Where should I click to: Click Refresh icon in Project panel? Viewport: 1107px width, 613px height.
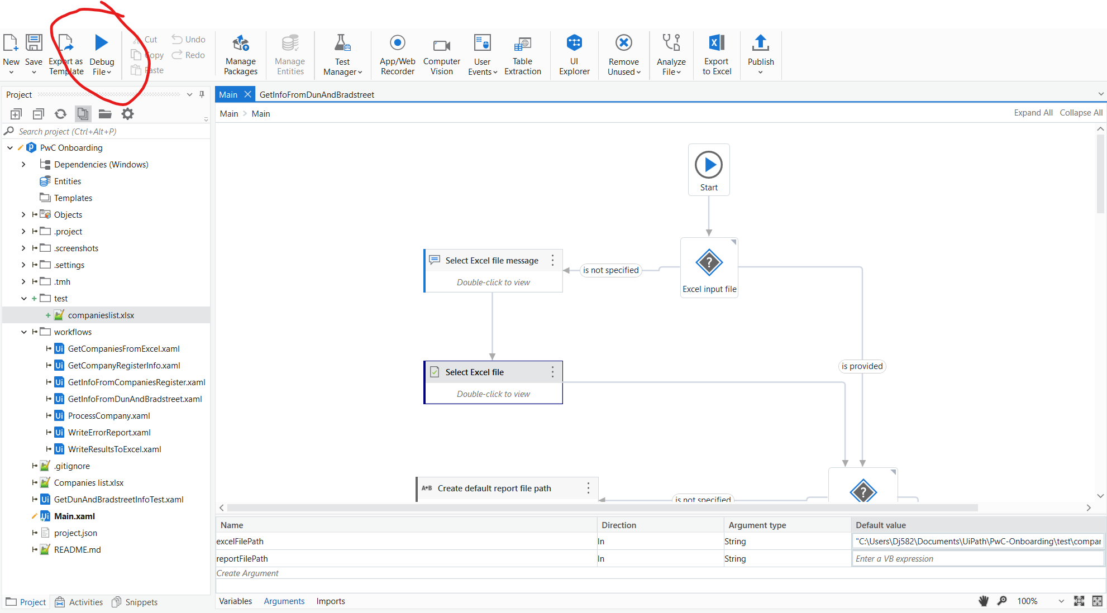pos(60,114)
